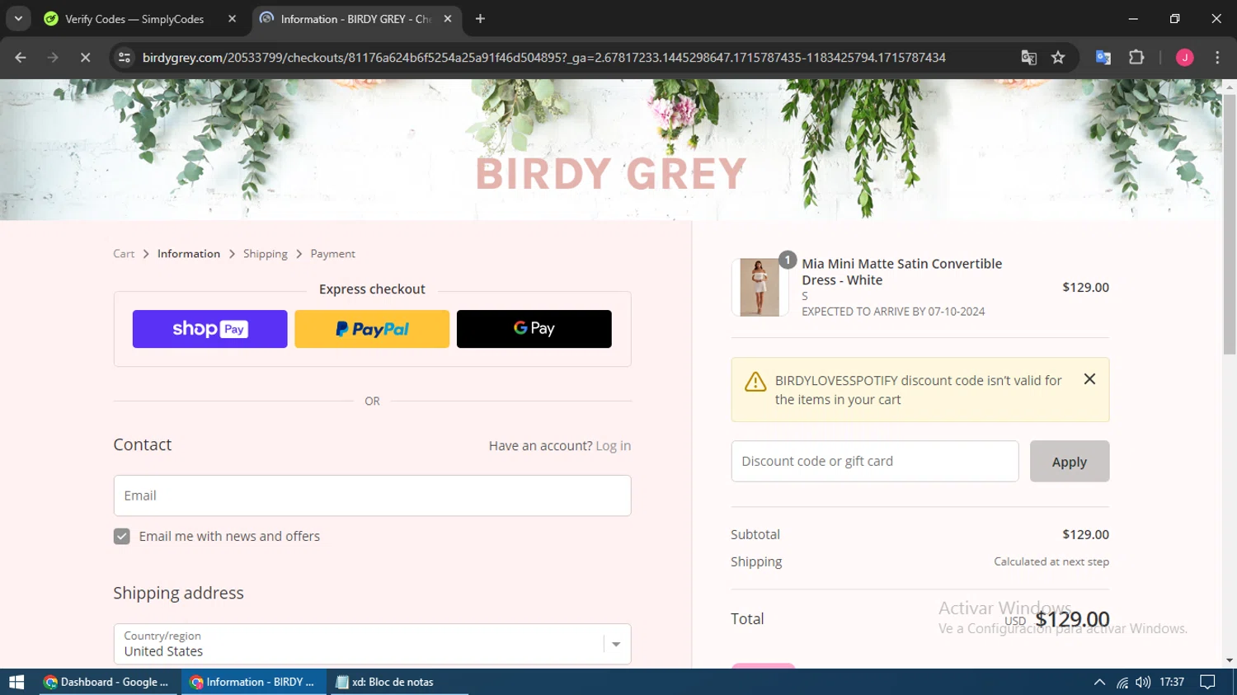
Task: Open the network status tray icon
Action: [1122, 682]
